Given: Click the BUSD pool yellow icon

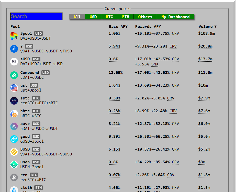Looking at the screenshot, I should [14, 152].
